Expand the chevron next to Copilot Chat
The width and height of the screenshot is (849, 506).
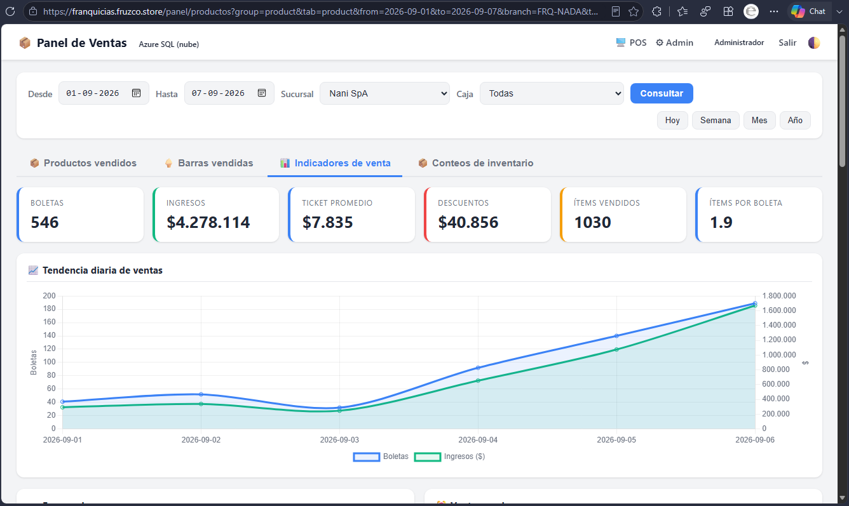[x=839, y=11]
